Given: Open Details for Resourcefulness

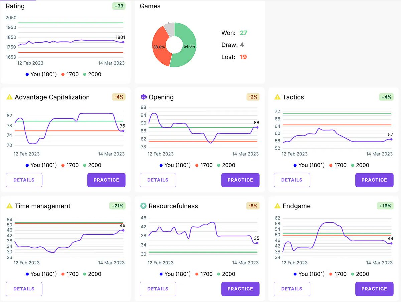Looking at the screenshot, I should 158,289.
